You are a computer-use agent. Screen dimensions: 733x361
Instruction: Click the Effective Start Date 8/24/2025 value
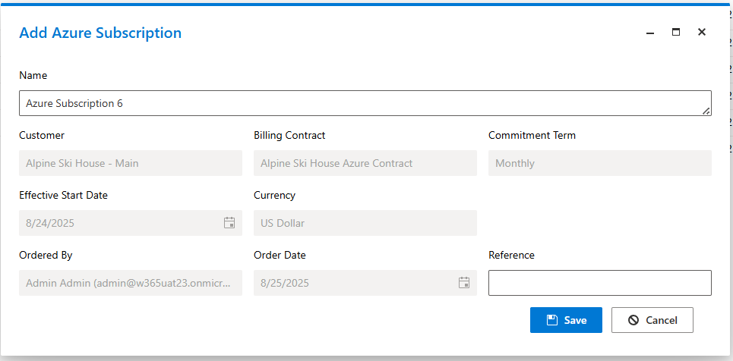[50, 223]
